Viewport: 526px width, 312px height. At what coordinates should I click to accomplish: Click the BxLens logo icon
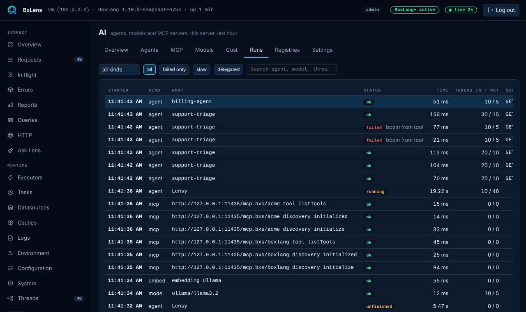tap(12, 10)
